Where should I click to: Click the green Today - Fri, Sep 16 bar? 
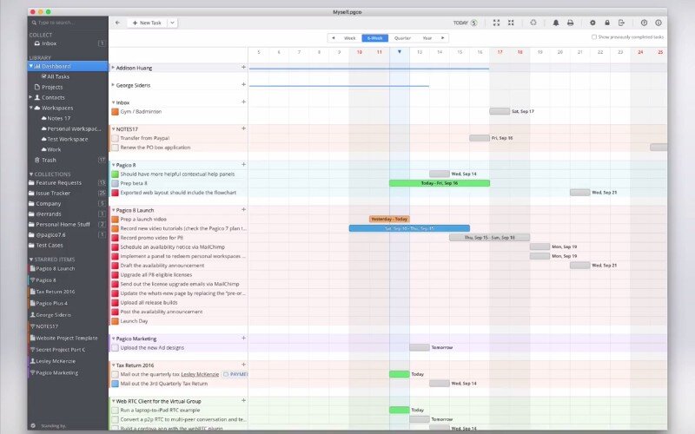click(x=439, y=183)
